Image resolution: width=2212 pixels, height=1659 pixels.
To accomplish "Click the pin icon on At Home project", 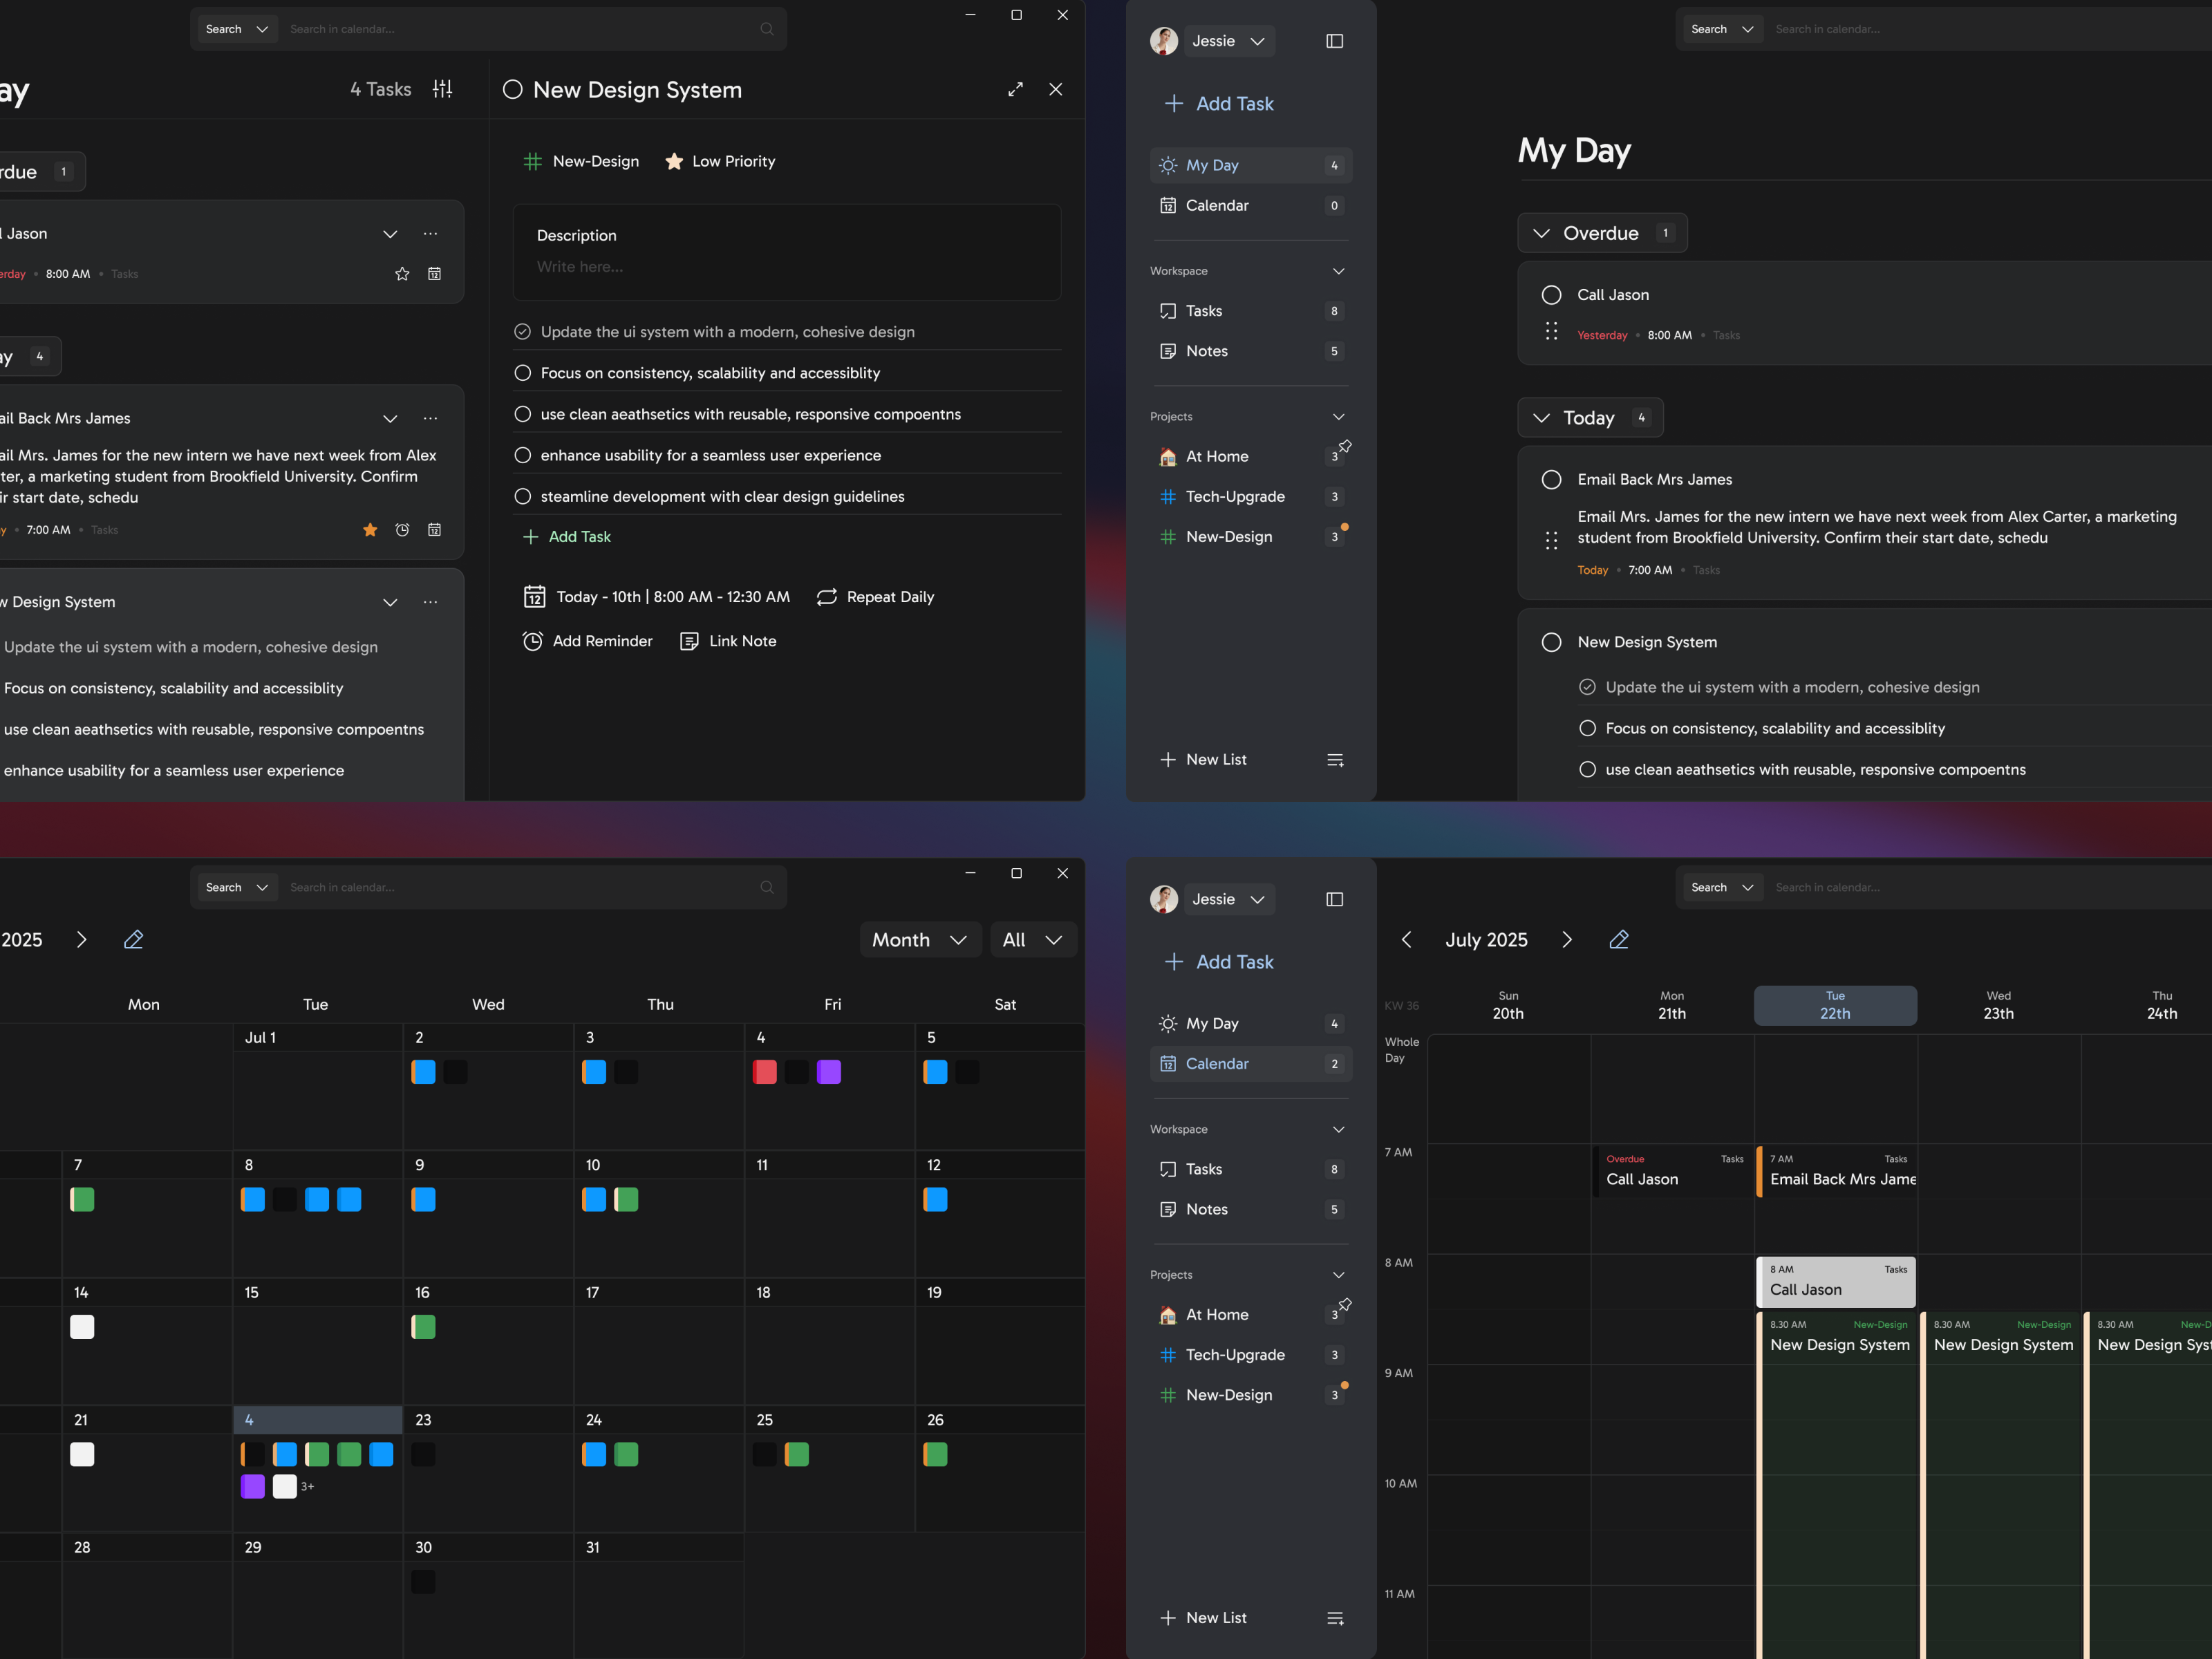I will pyautogui.click(x=1346, y=447).
